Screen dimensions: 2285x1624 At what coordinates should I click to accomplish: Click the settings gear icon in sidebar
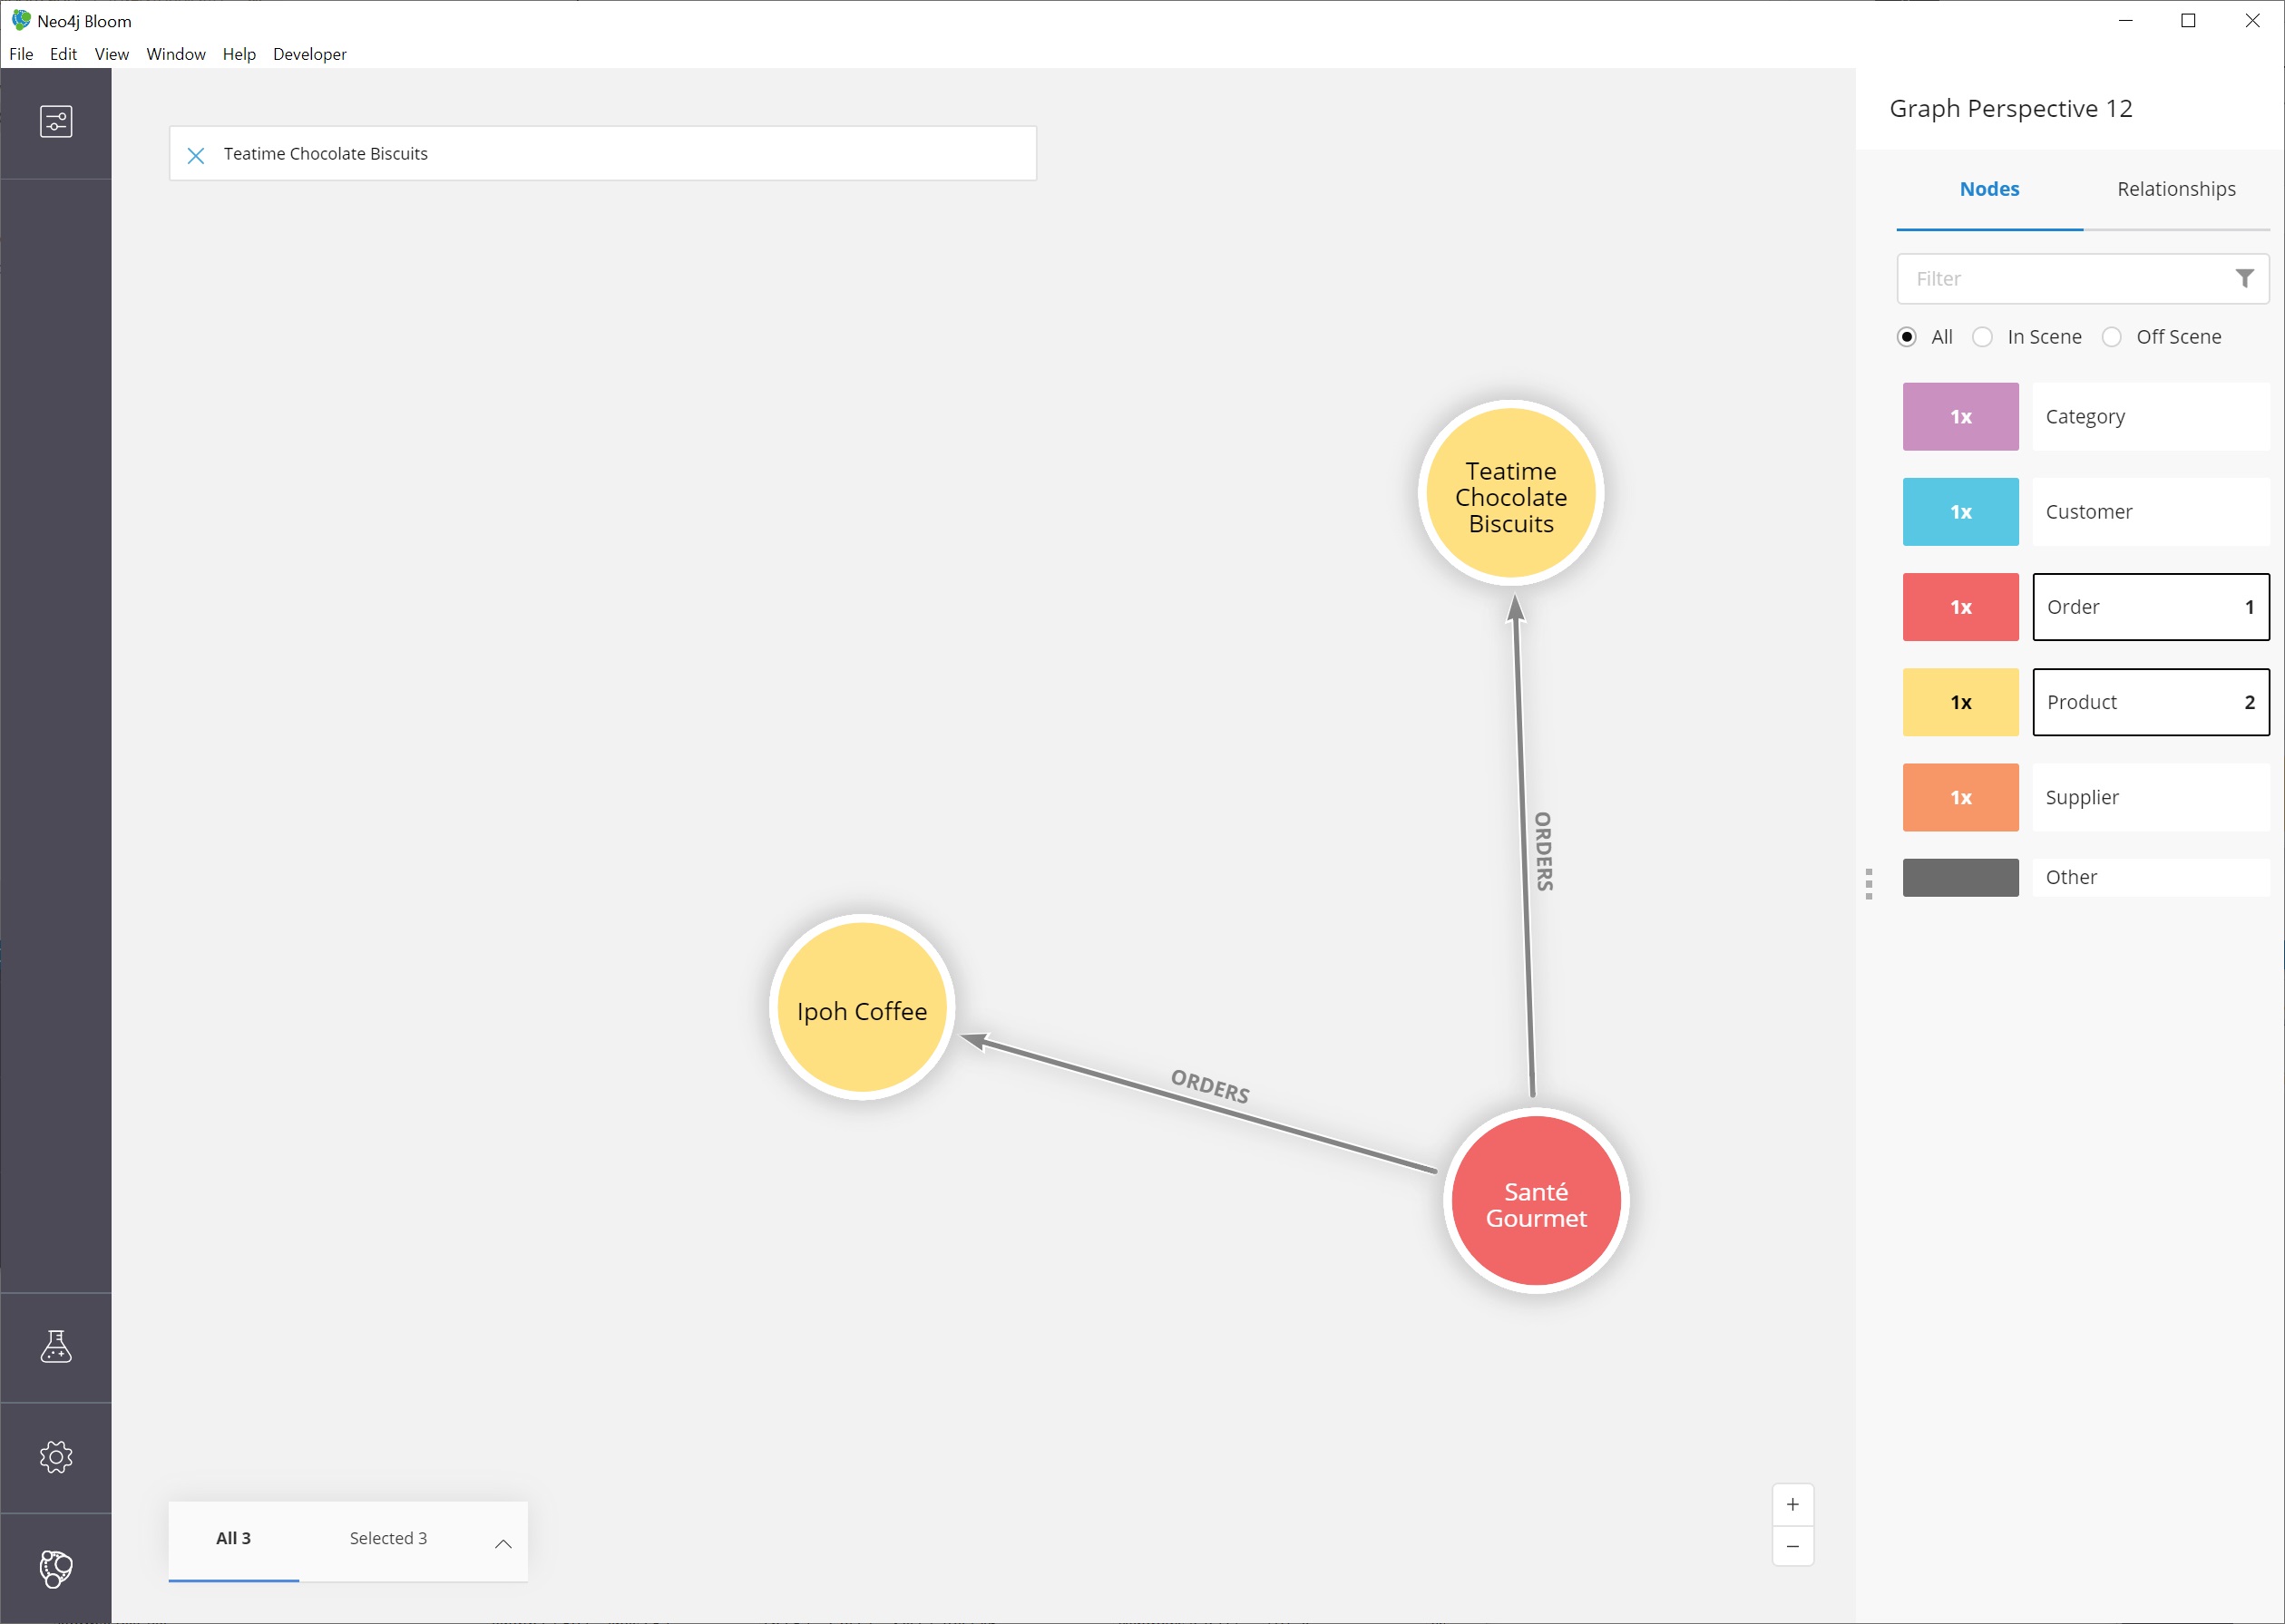54,1459
